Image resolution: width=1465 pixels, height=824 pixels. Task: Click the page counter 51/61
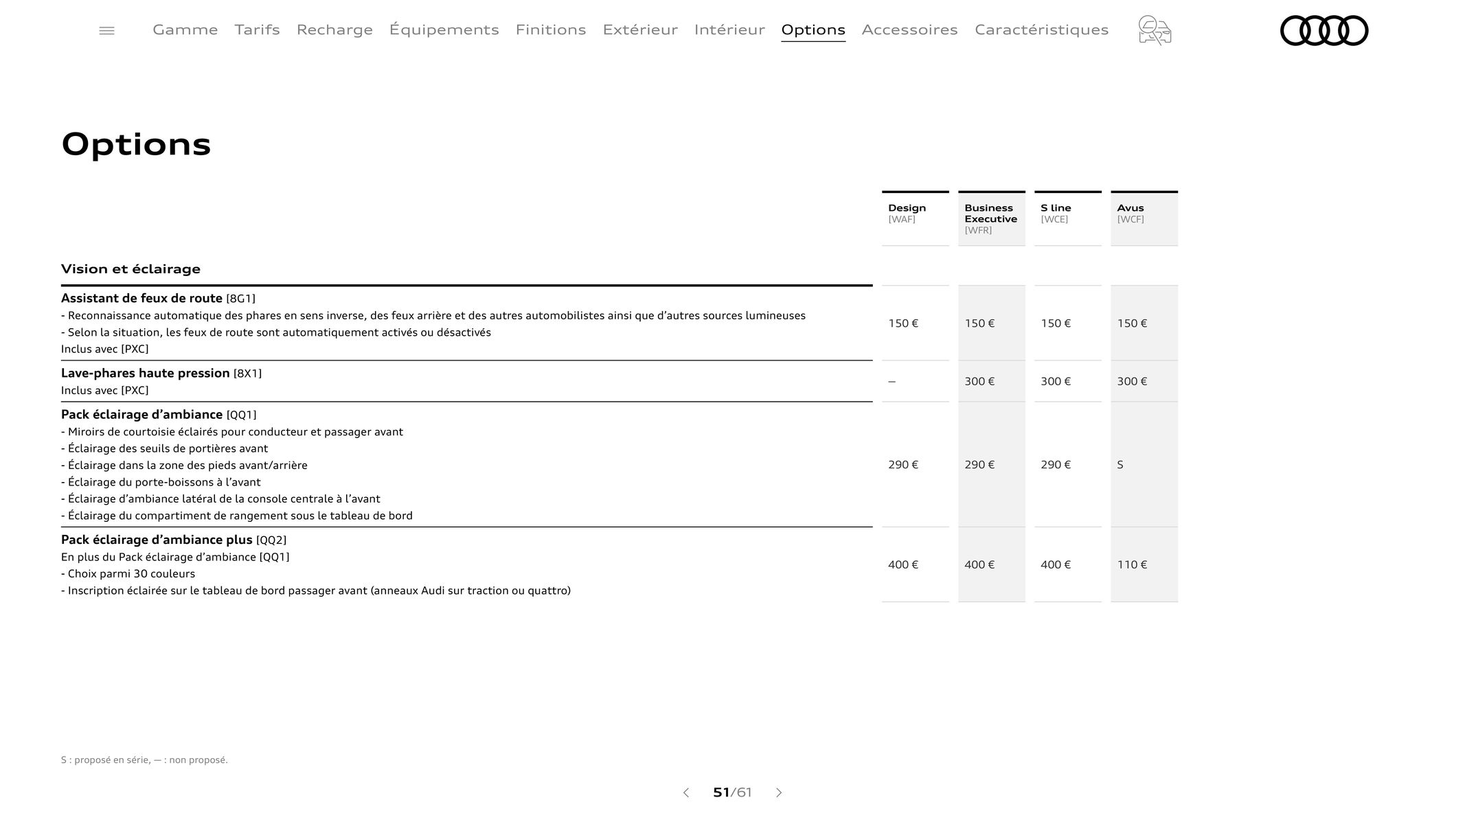click(x=732, y=792)
